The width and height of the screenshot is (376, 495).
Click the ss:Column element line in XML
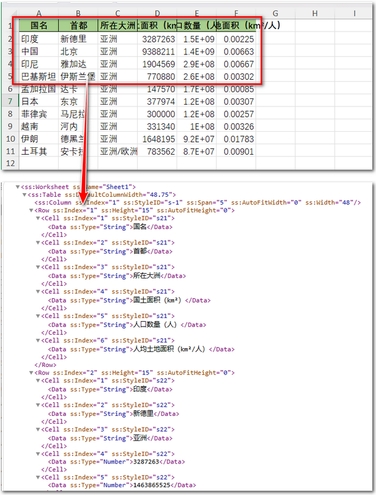click(x=198, y=202)
